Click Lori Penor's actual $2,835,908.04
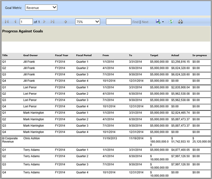Image resolution: width=212 pixels, height=179 pixels. [181, 87]
